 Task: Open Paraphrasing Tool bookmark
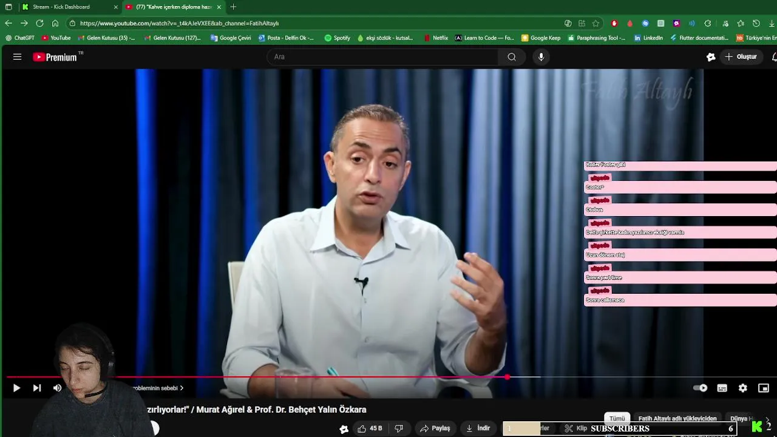point(597,38)
